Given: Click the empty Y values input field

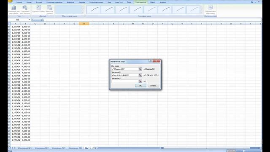Looking at the screenshot, I should [125, 81].
